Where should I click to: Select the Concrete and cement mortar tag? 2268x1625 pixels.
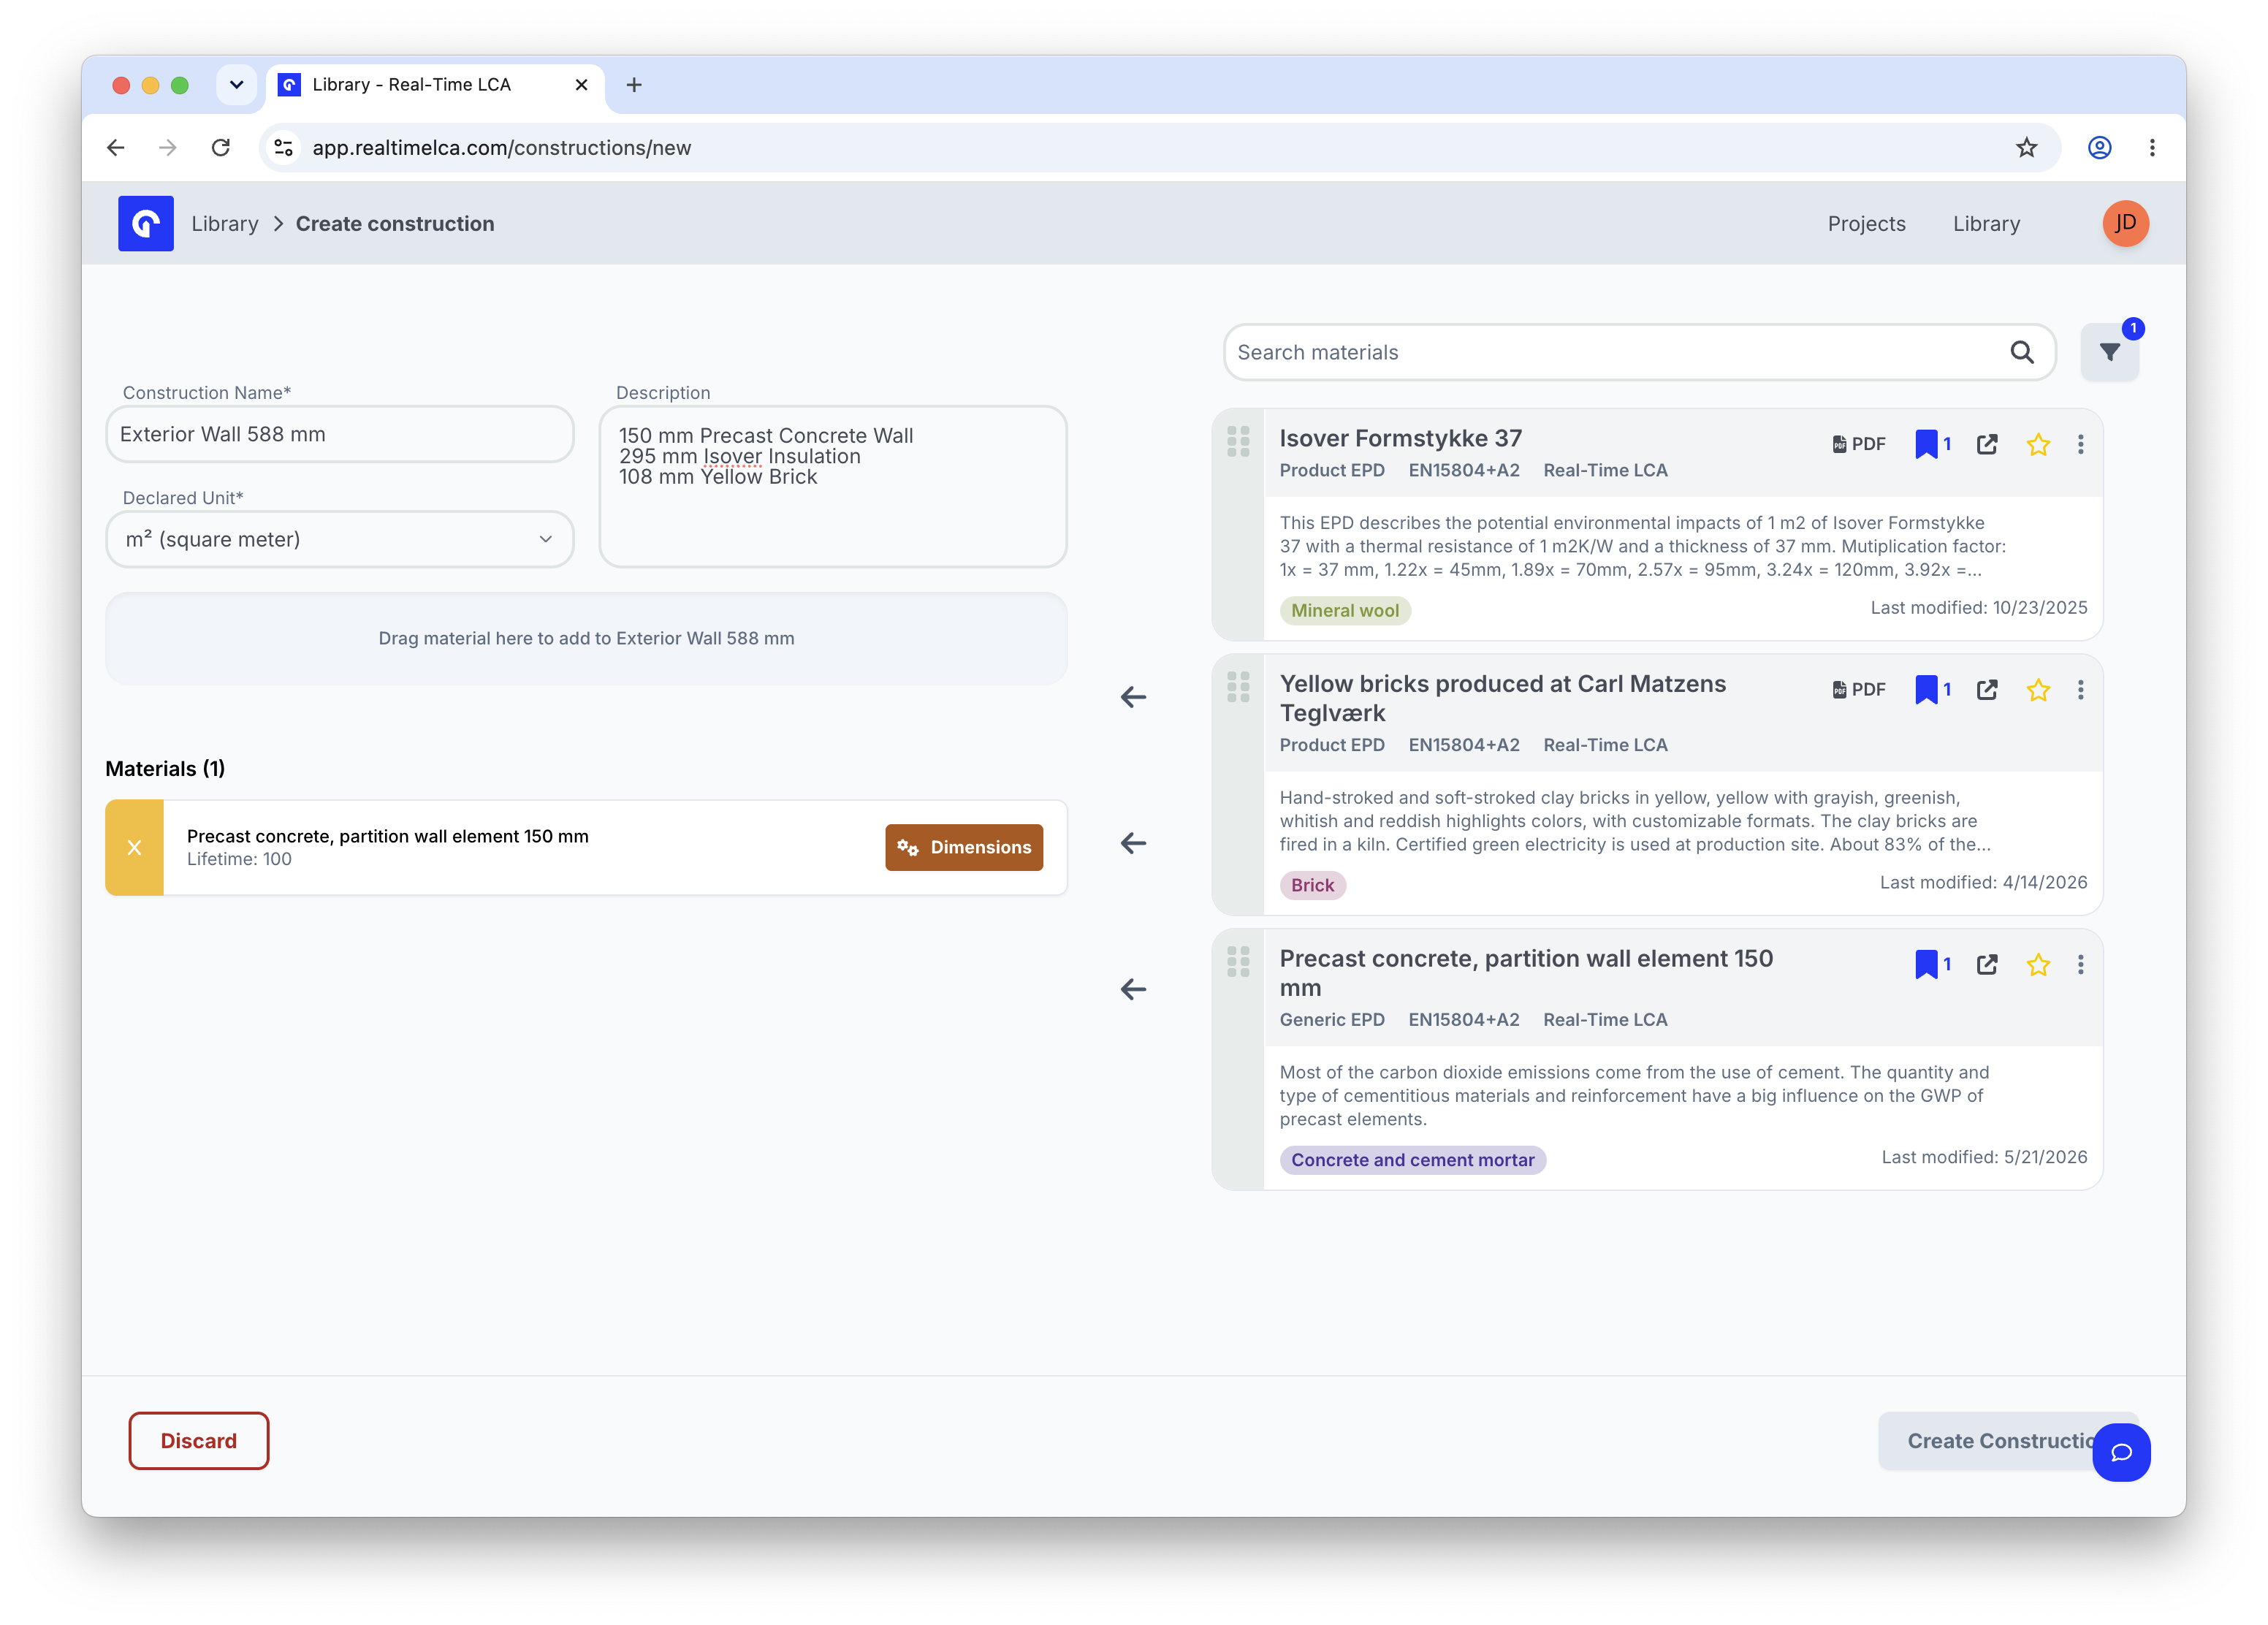(1412, 1160)
